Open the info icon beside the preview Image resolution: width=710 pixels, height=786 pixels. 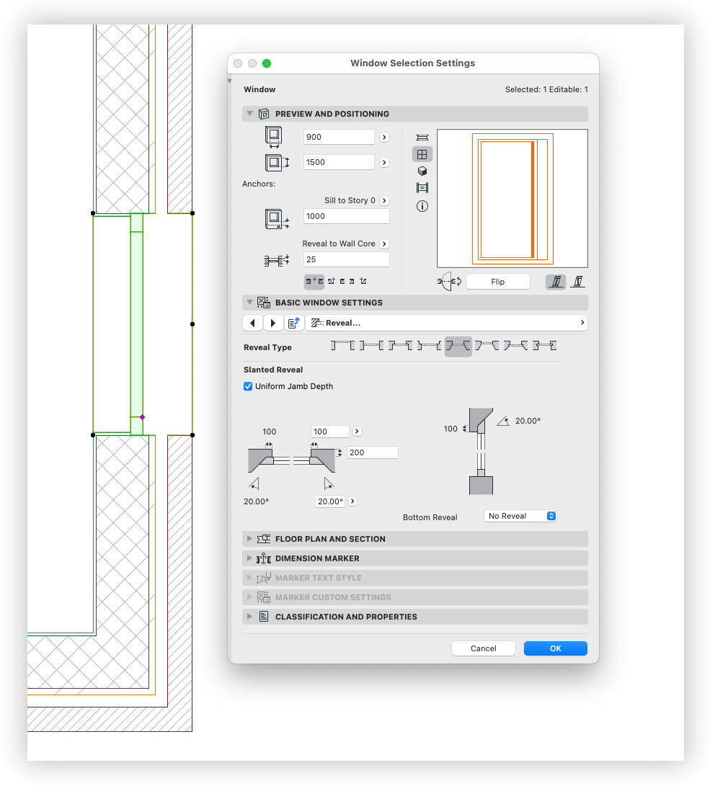tap(422, 206)
